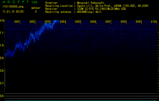Click the 0100 time marker
Image resolution: width=159 pixels, height=101 pixels.
[x=154, y=22]
